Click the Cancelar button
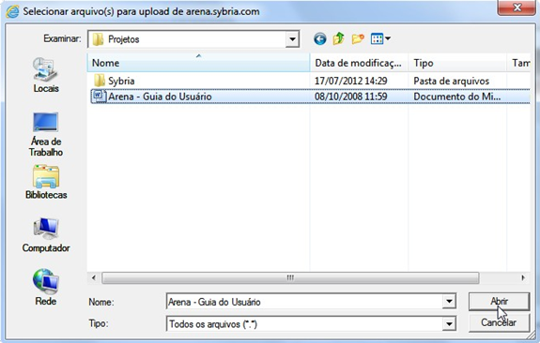Viewport: 540px width, 343px height. click(x=499, y=322)
